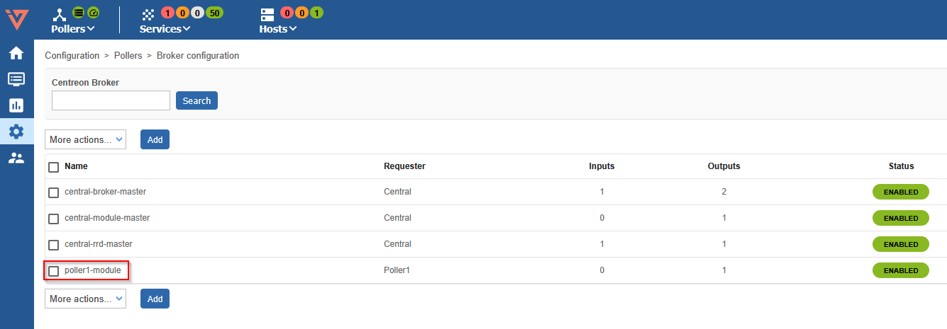
Task: Check the central-module-master row checkbox
Action: click(x=53, y=219)
